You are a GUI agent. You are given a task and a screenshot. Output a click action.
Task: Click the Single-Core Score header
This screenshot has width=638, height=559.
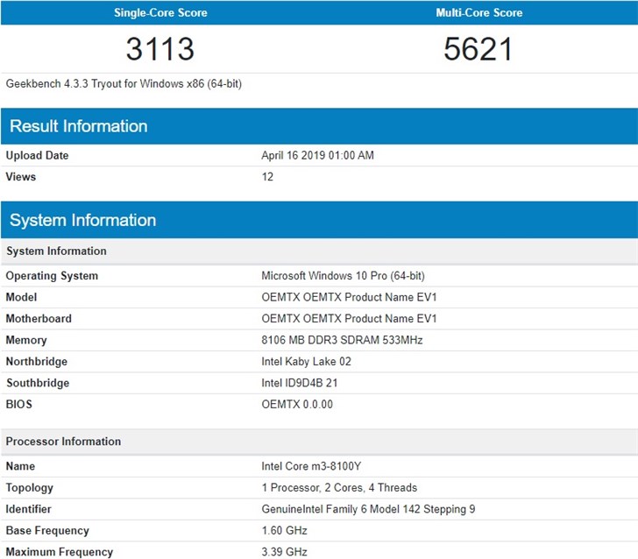click(x=159, y=13)
